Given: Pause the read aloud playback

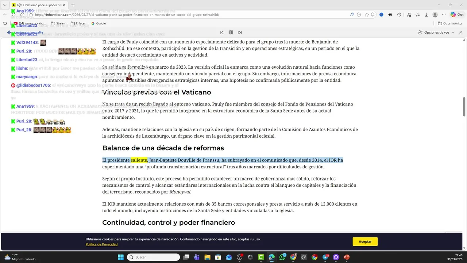Looking at the screenshot, I should click(x=231, y=33).
